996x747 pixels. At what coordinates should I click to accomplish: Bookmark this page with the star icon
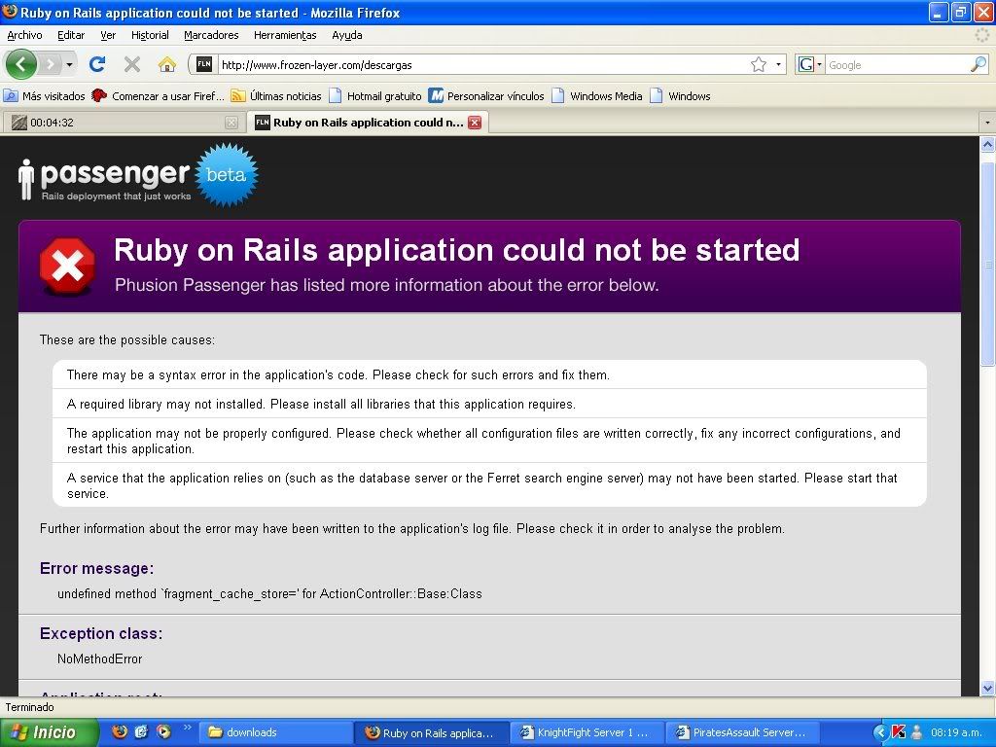pyautogui.click(x=759, y=64)
